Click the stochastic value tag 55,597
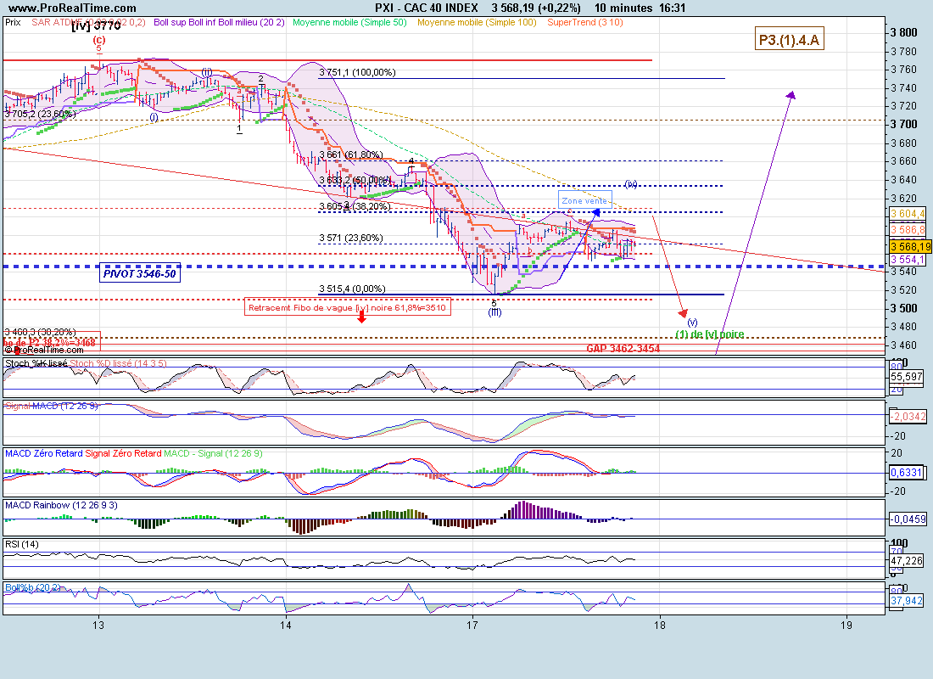The width and height of the screenshot is (933, 679). pyautogui.click(x=906, y=377)
